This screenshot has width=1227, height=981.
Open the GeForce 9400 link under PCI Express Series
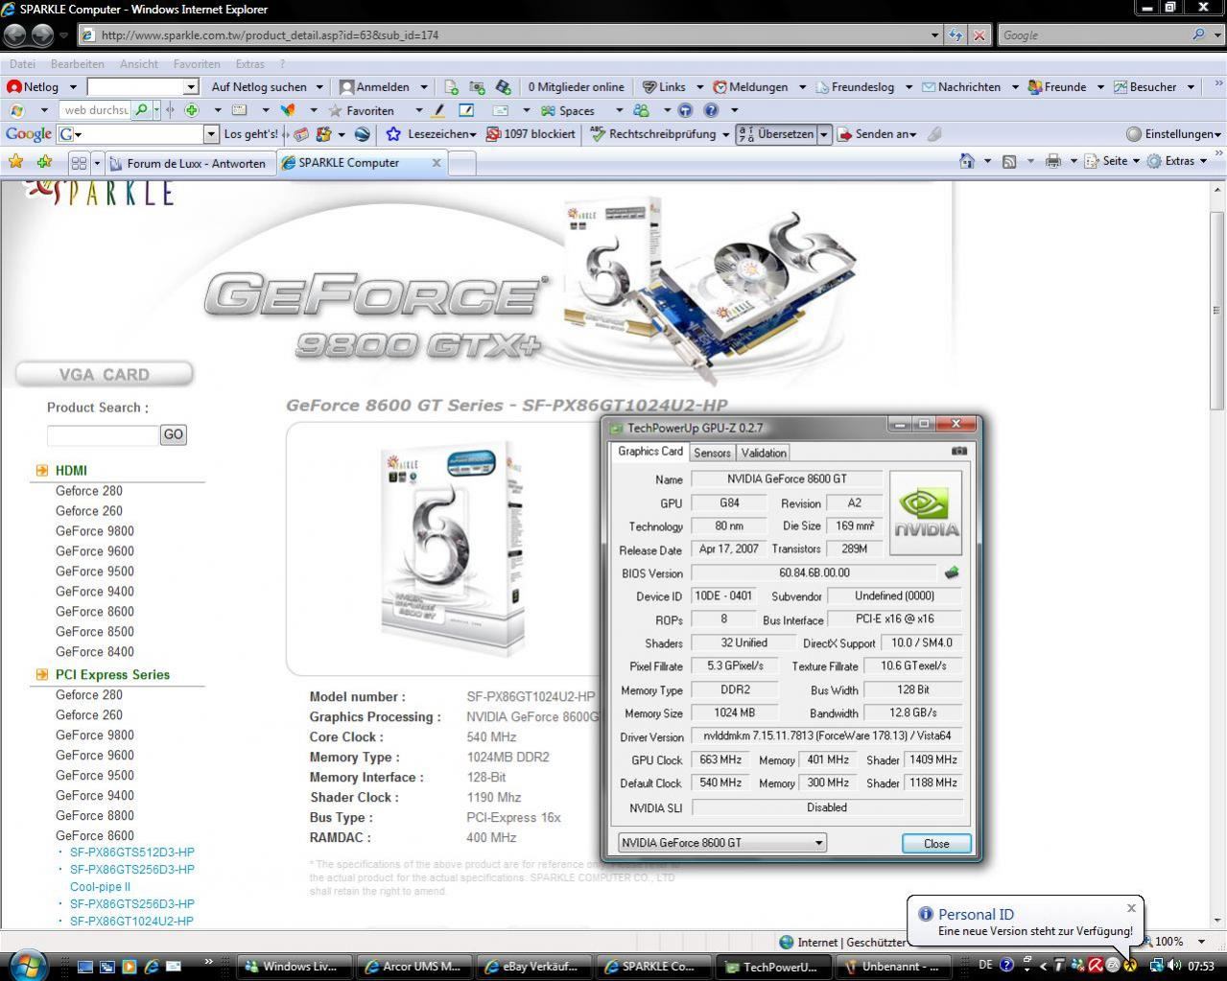[95, 795]
